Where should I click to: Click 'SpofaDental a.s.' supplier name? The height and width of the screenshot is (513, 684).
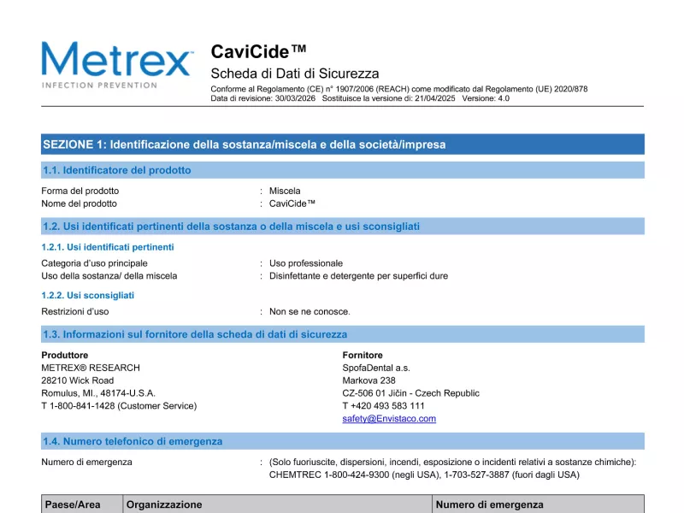pyautogui.click(x=376, y=368)
